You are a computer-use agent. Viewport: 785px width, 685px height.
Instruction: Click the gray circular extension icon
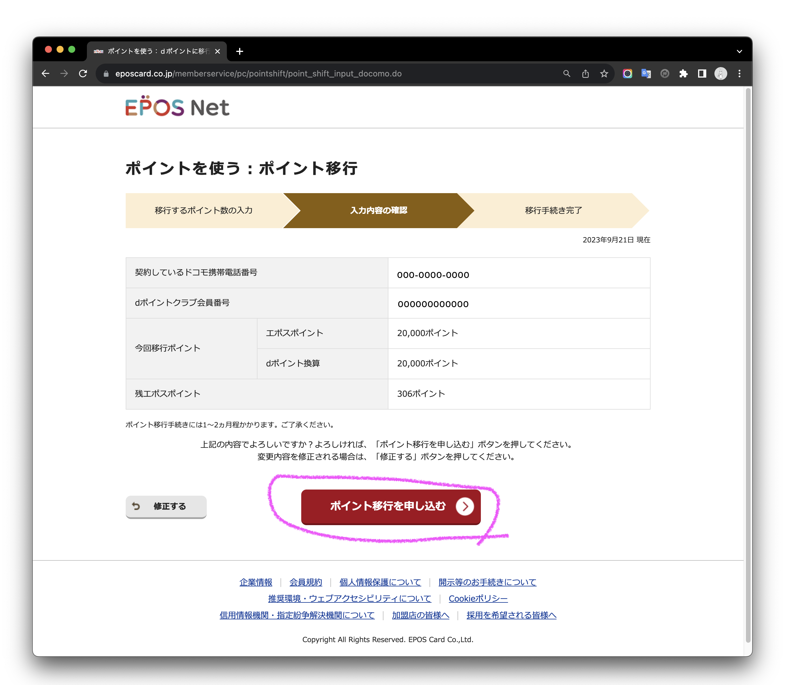(x=665, y=74)
